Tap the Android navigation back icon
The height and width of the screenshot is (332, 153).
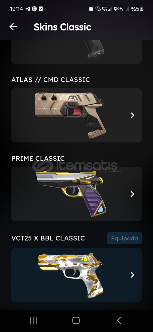tap(119, 320)
